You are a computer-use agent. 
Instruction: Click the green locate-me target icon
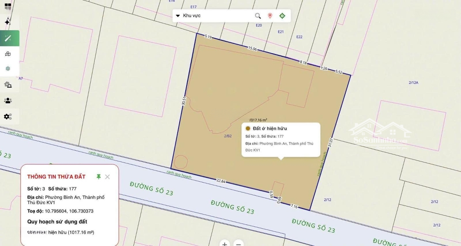[x=282, y=16]
